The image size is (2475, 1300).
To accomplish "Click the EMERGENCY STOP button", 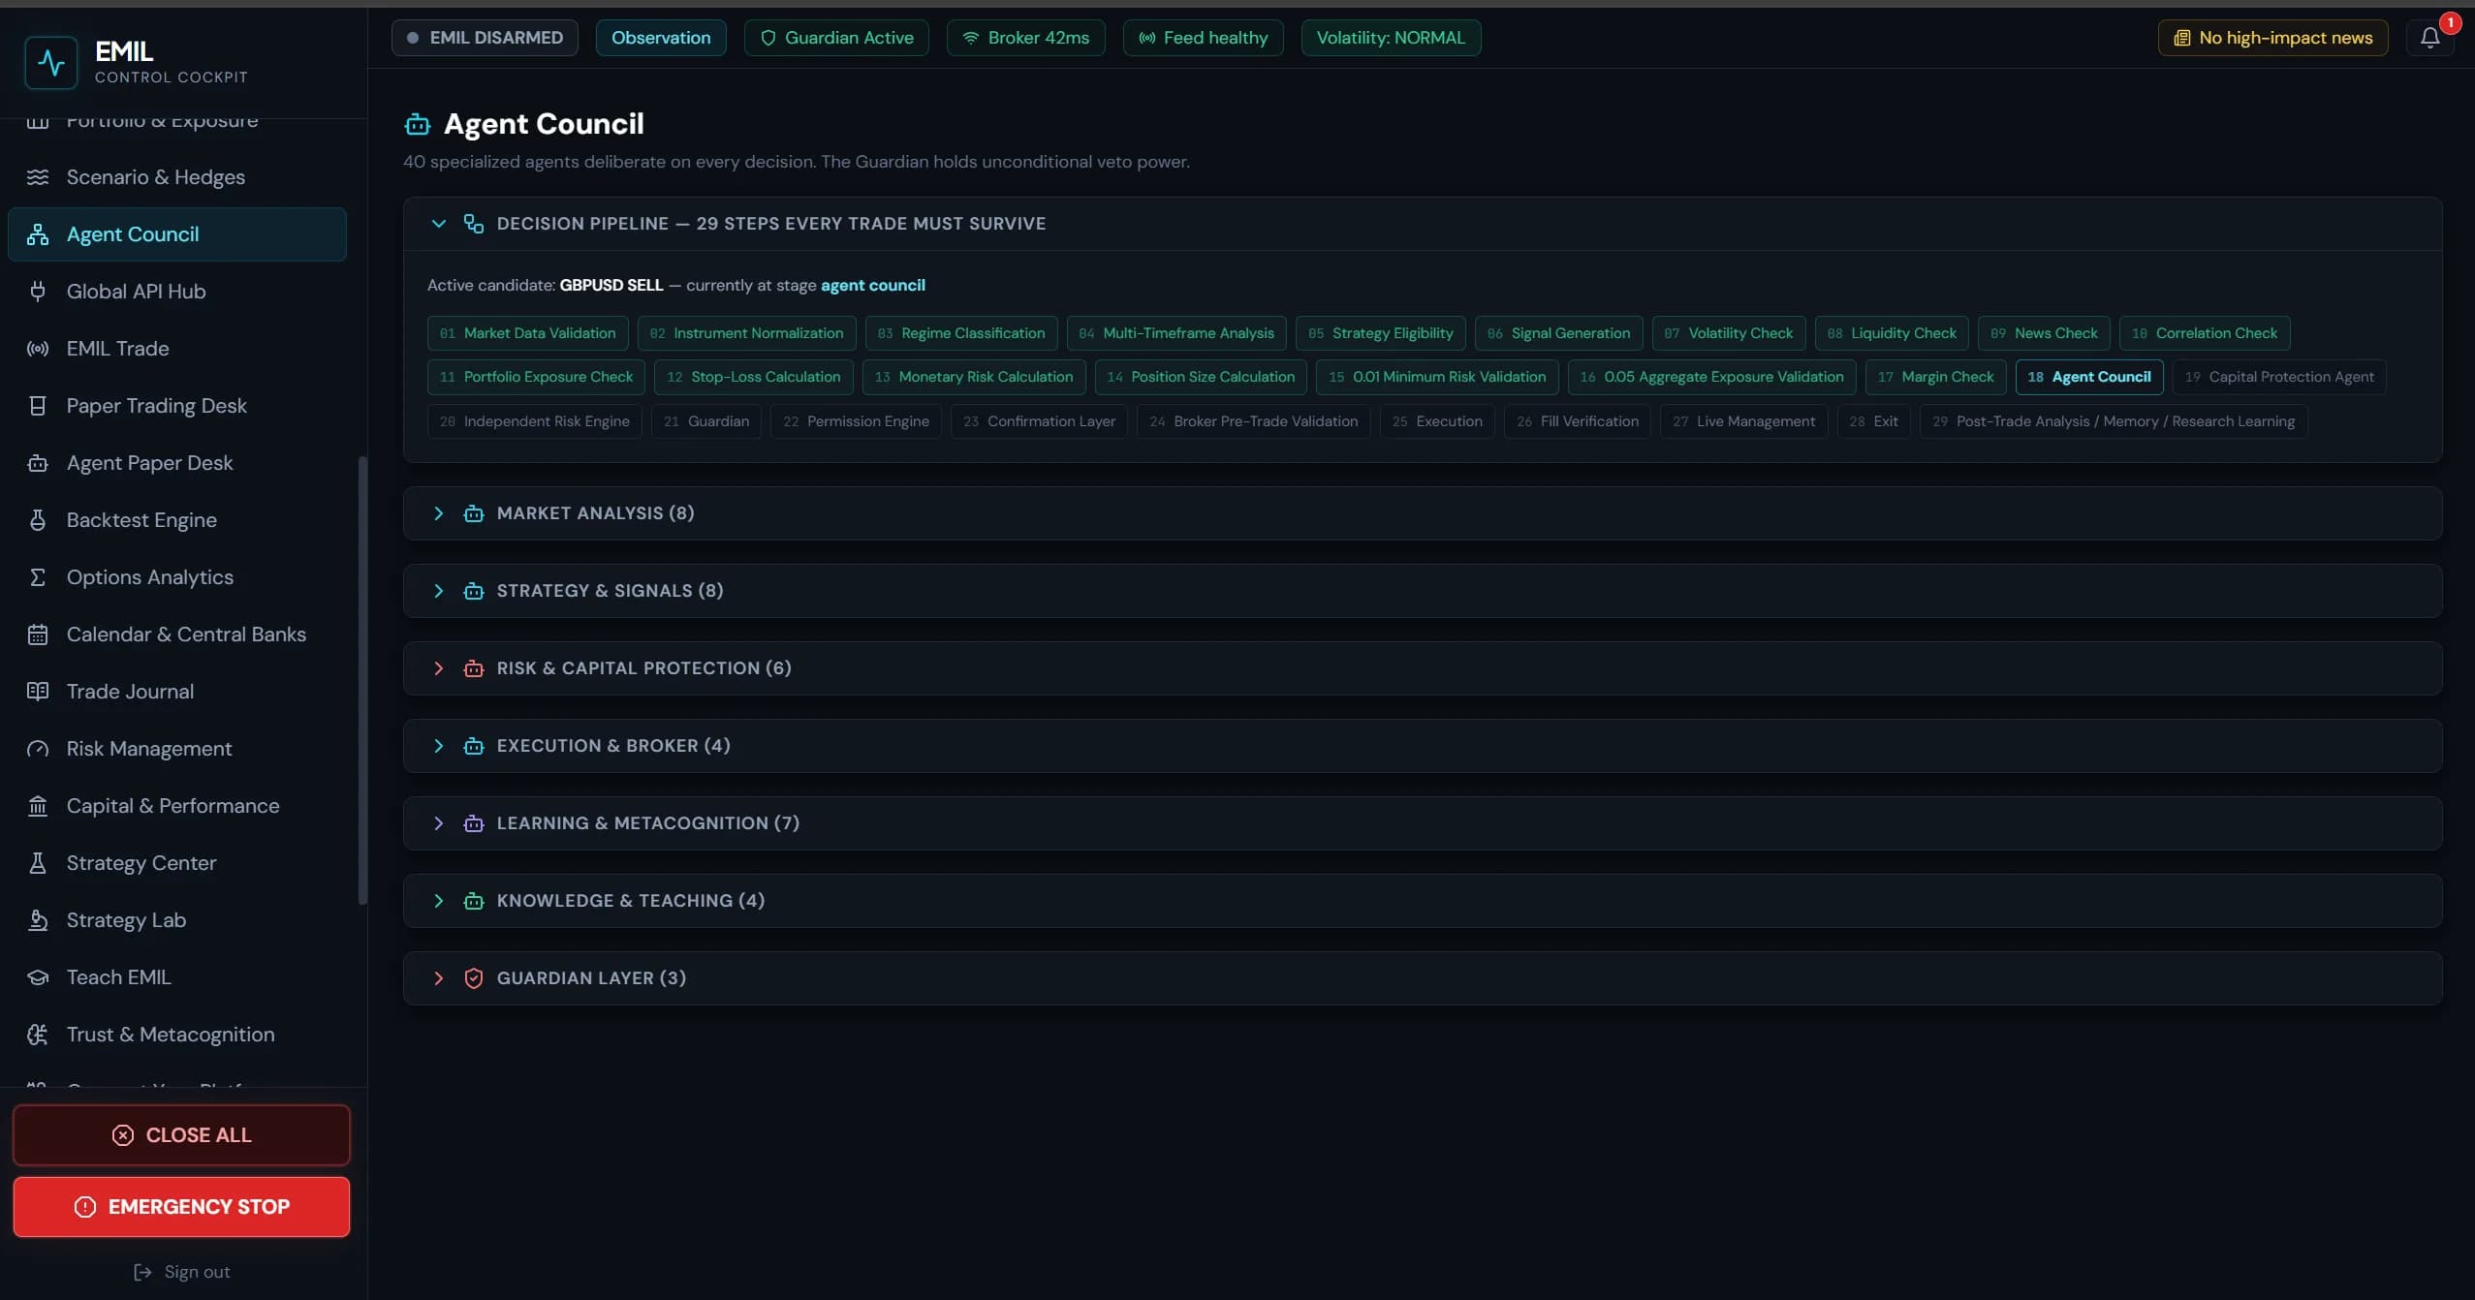I will tap(181, 1207).
